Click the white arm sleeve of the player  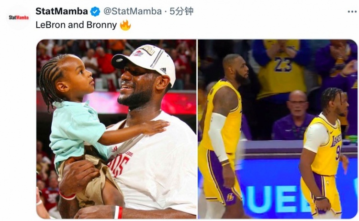[x=219, y=137]
